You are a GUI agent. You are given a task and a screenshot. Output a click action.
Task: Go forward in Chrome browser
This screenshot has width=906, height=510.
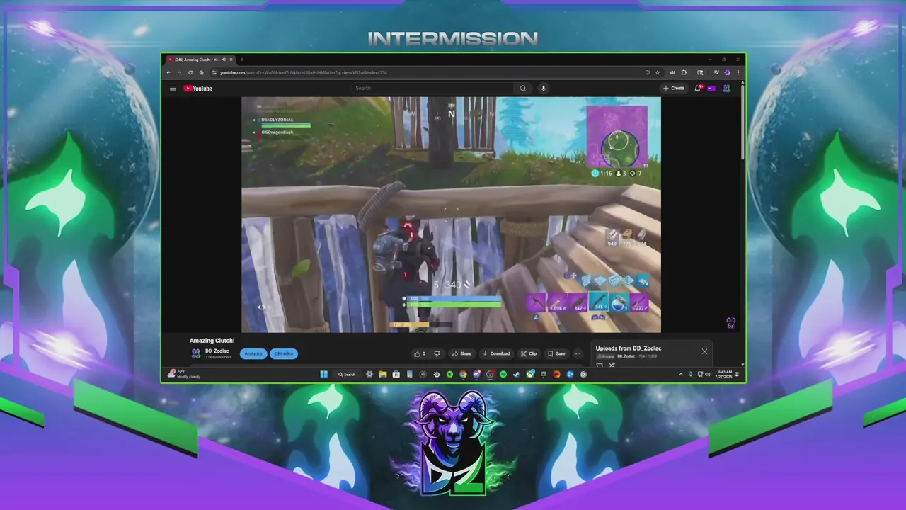point(179,72)
